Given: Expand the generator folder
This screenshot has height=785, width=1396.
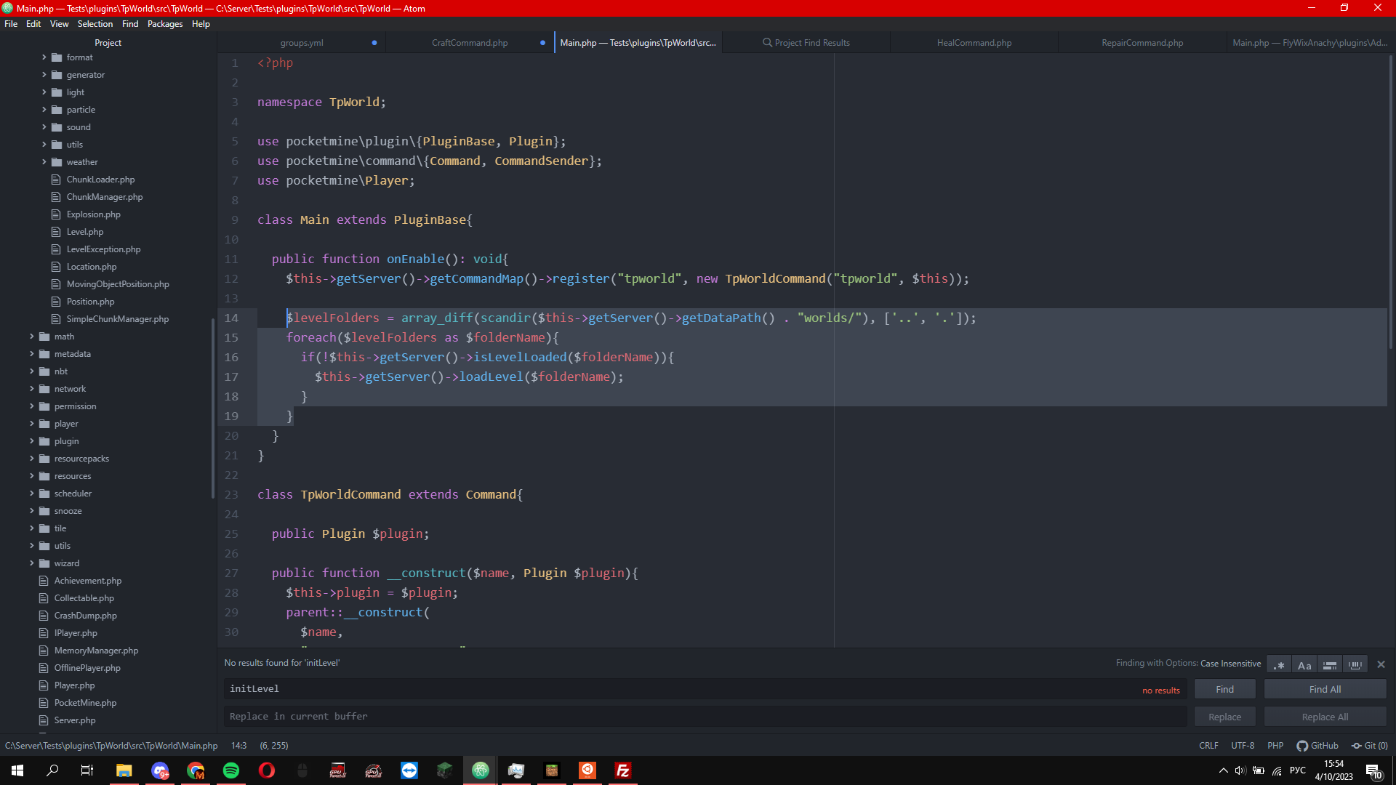Looking at the screenshot, I should pos(44,75).
